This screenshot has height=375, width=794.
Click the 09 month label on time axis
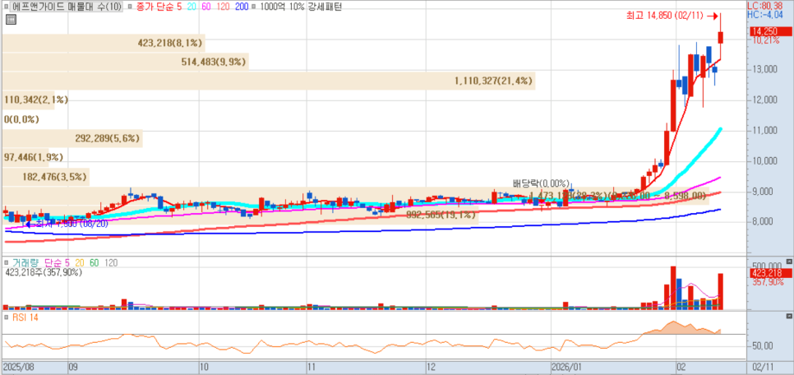(x=72, y=367)
